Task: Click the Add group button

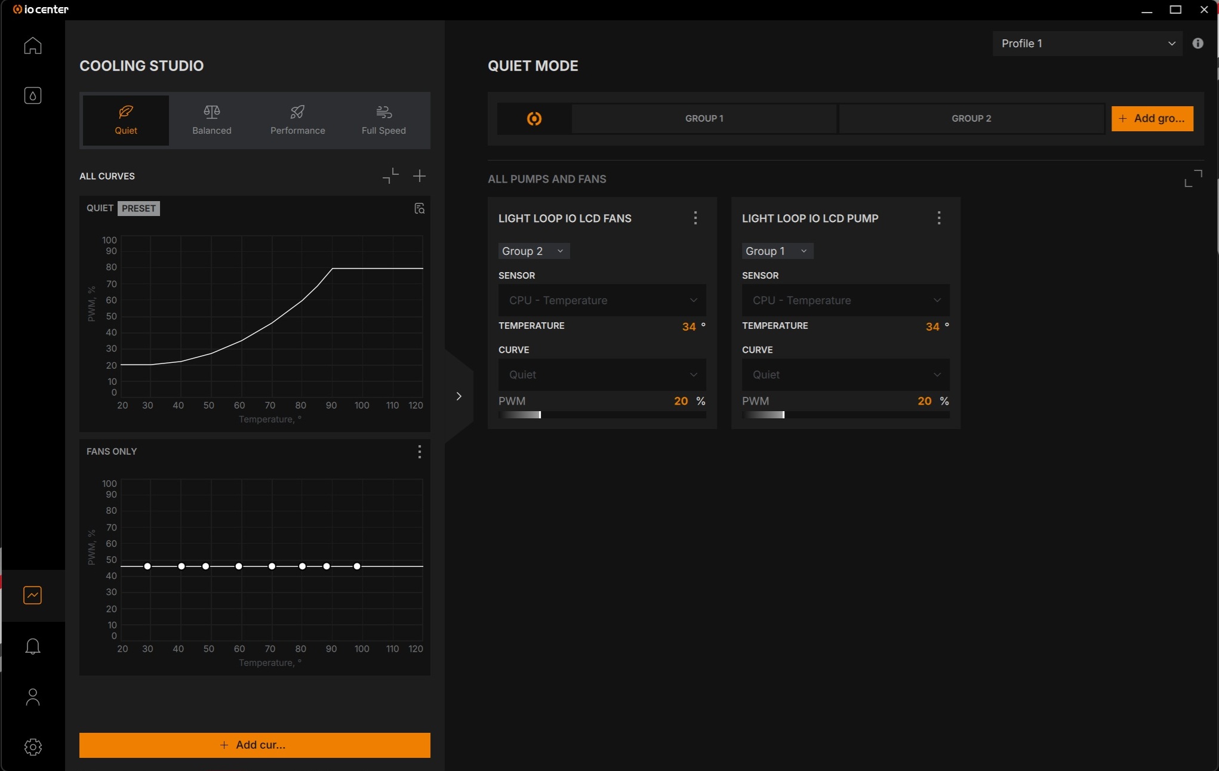Action: tap(1152, 118)
